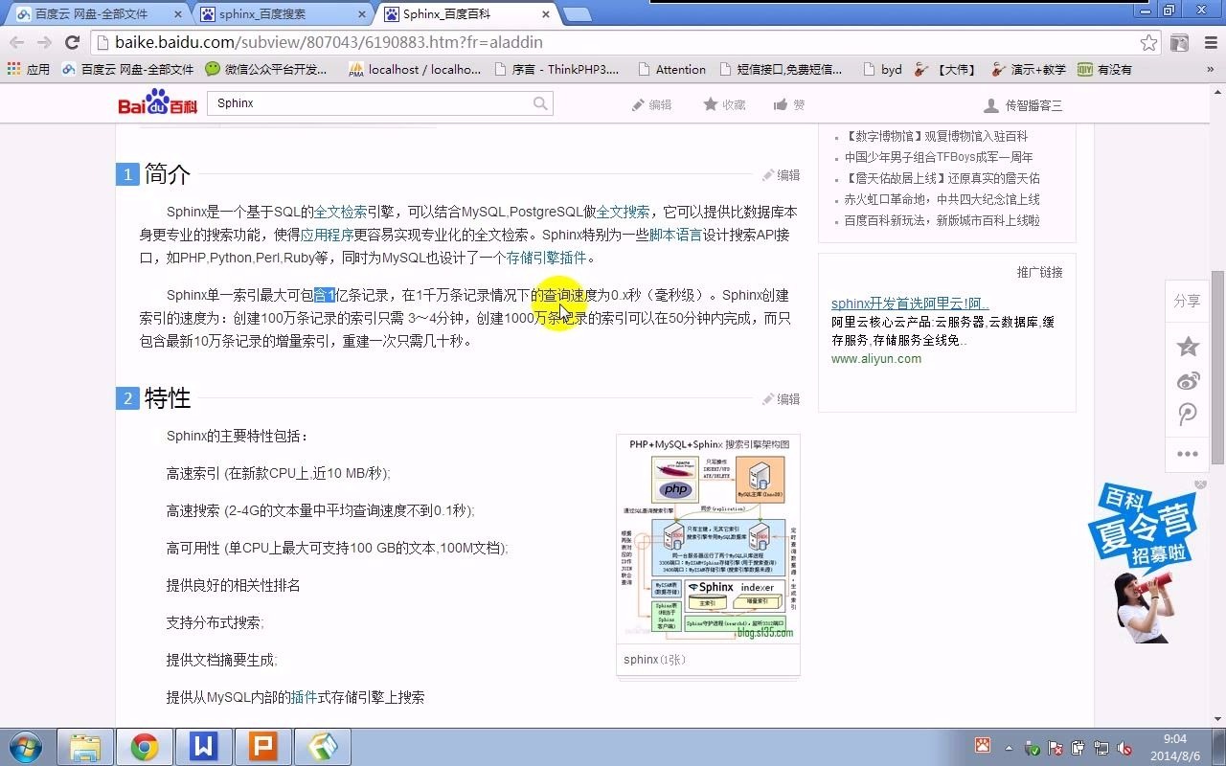The height and width of the screenshot is (766, 1226).
Task: Follow the 应用程序 link
Action: point(328,235)
